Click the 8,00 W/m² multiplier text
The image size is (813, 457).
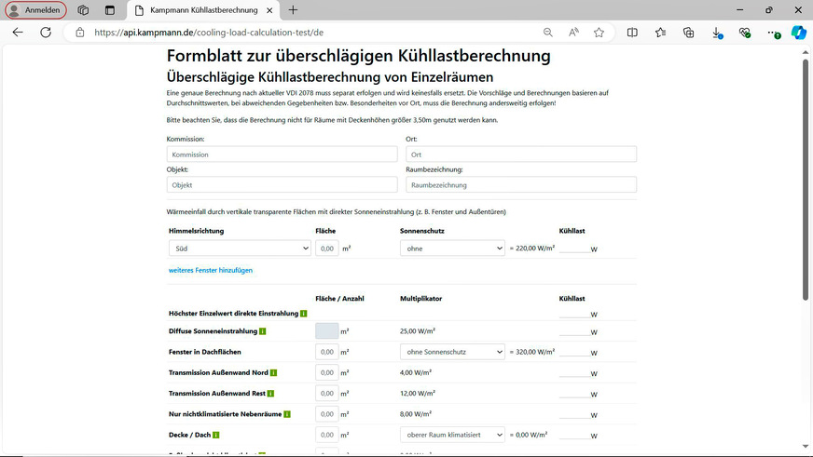[416, 413]
